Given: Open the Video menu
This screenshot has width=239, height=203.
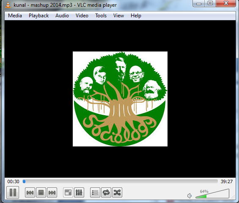Looking at the screenshot, I should click(82, 16).
